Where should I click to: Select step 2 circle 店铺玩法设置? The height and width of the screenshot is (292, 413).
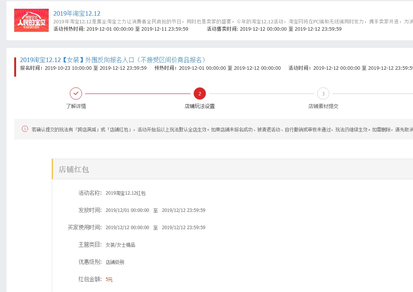click(x=200, y=94)
